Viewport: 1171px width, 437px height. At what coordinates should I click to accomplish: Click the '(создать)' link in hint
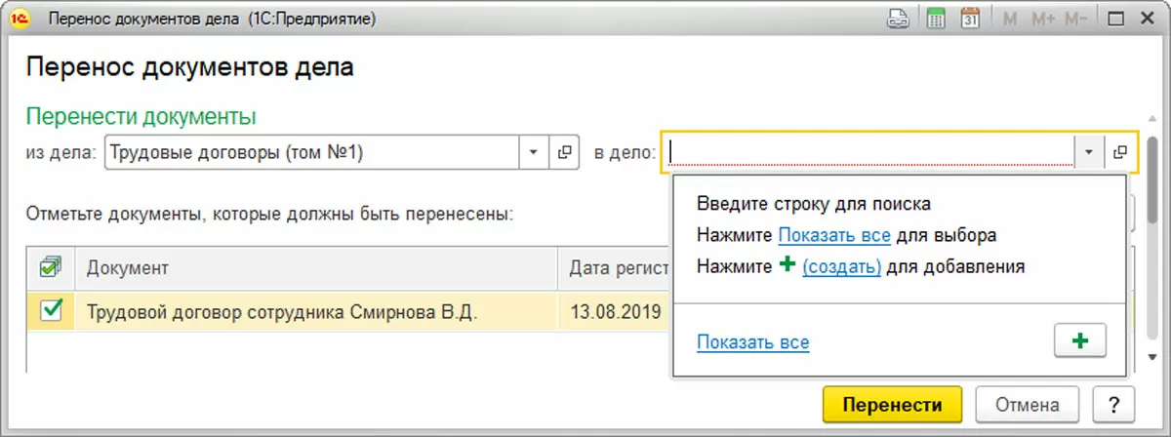coord(841,266)
